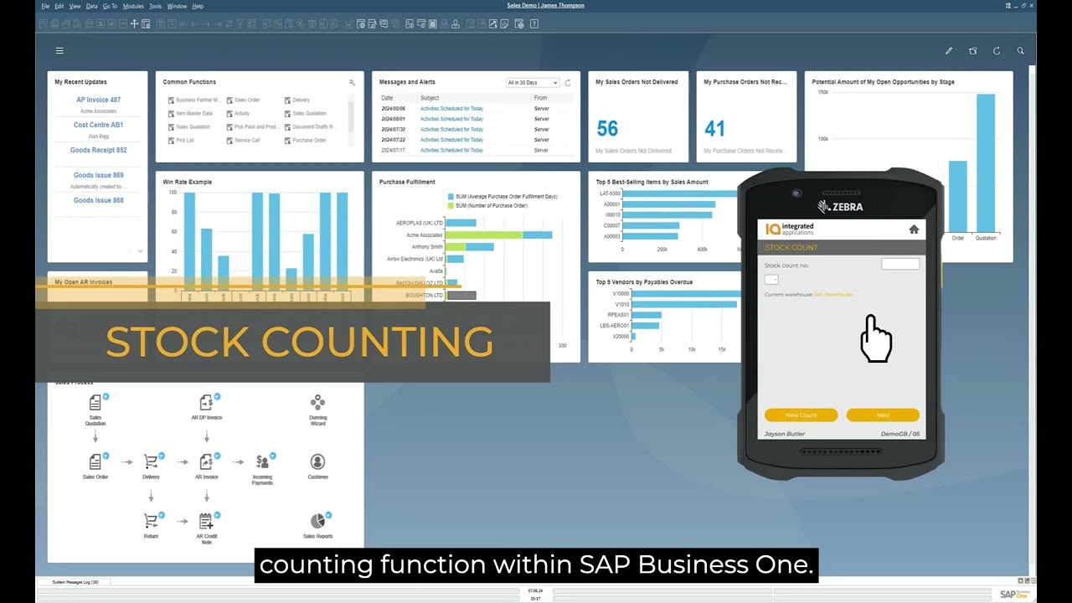Click the pencil edit dashboard icon
The image size is (1072, 603).
[x=949, y=51]
